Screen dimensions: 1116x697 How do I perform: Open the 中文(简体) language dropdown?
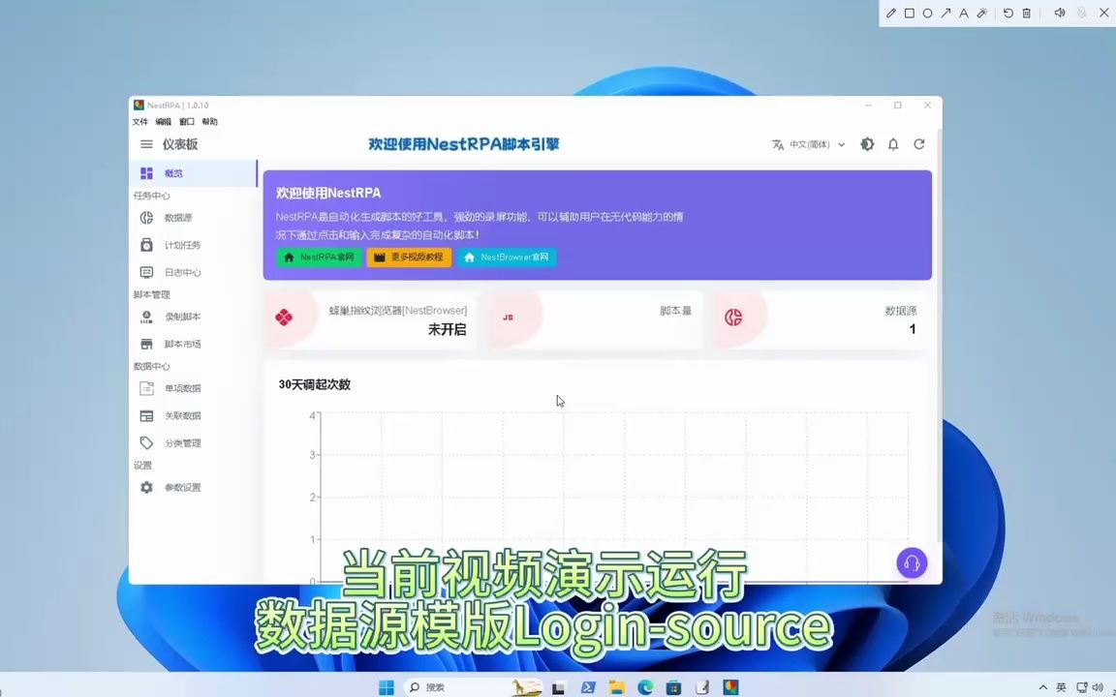[x=809, y=143]
